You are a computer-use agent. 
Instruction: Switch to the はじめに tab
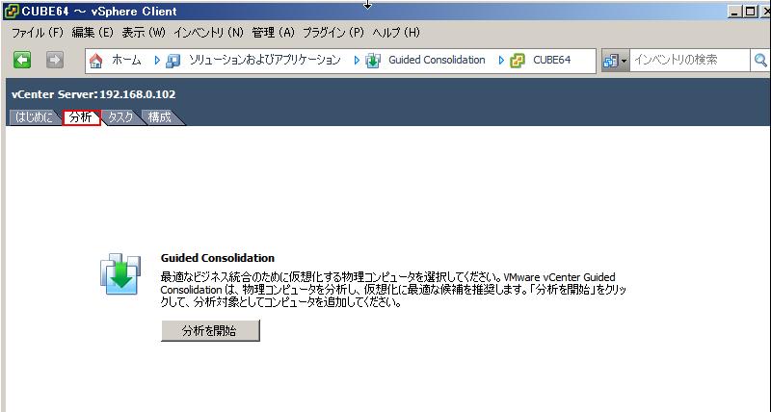point(35,117)
